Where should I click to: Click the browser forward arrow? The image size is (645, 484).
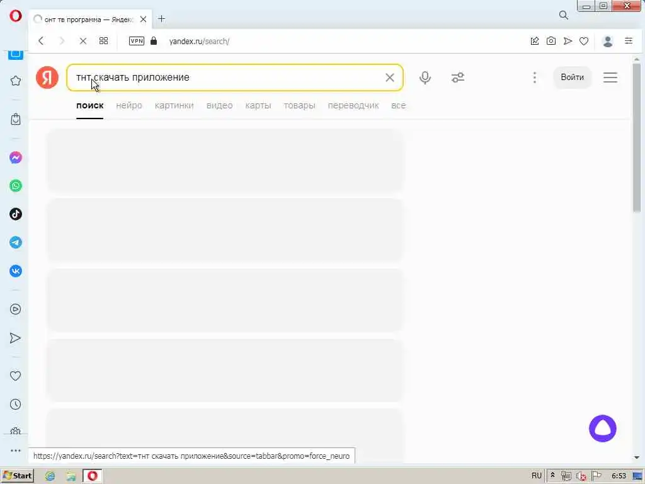click(62, 41)
